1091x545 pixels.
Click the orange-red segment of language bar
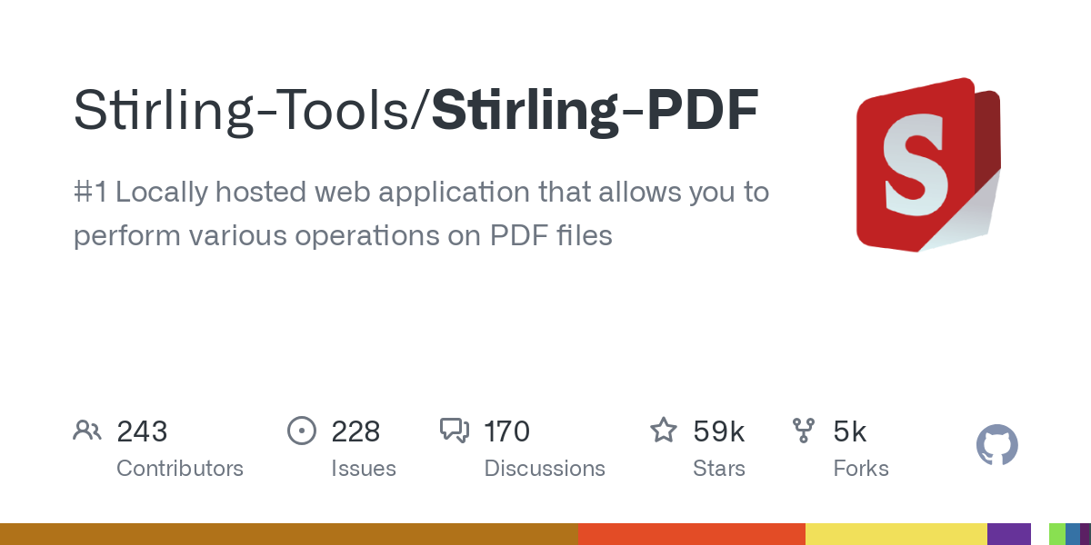tap(692, 534)
